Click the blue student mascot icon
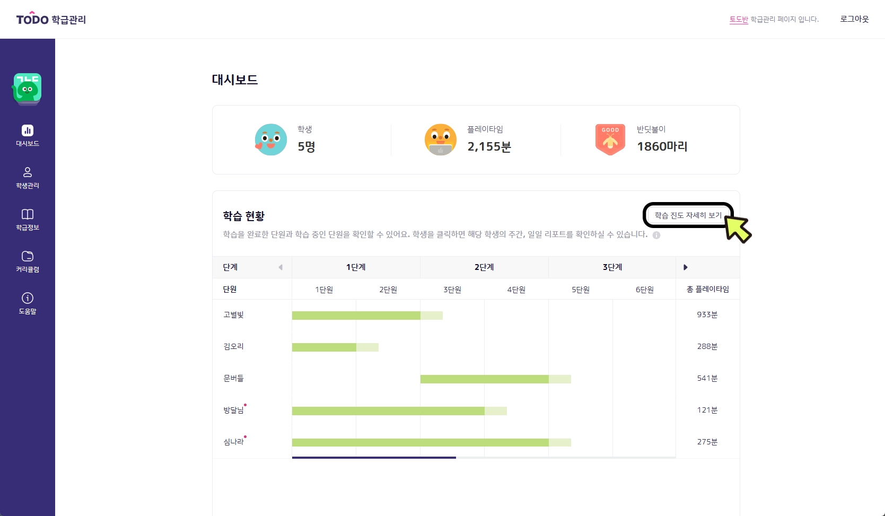Image resolution: width=885 pixels, height=516 pixels. point(271,139)
